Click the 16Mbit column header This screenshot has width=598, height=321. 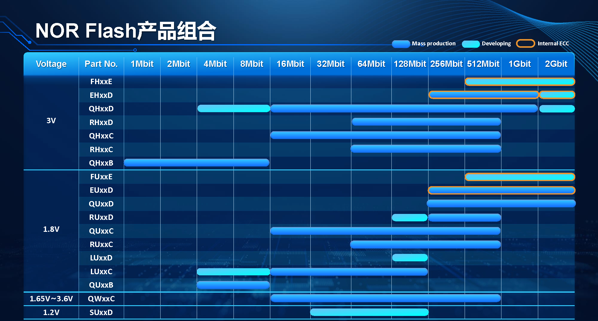pos(290,64)
